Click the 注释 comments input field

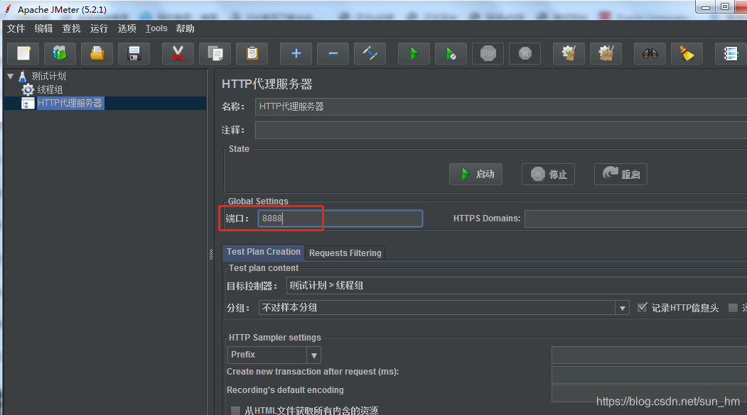point(500,130)
